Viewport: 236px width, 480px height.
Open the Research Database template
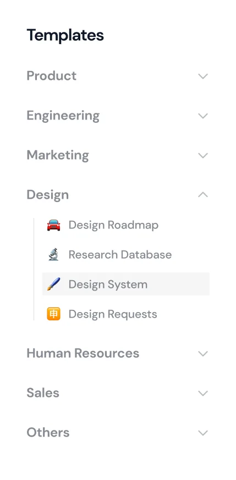tap(126, 255)
